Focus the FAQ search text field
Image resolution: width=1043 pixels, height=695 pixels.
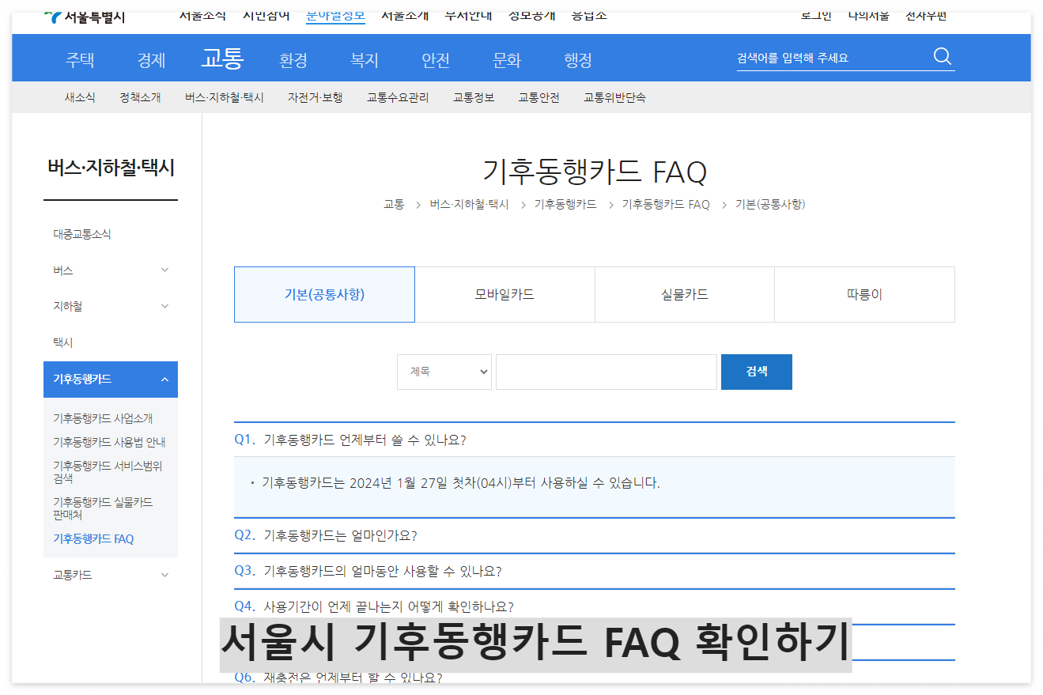tap(607, 372)
